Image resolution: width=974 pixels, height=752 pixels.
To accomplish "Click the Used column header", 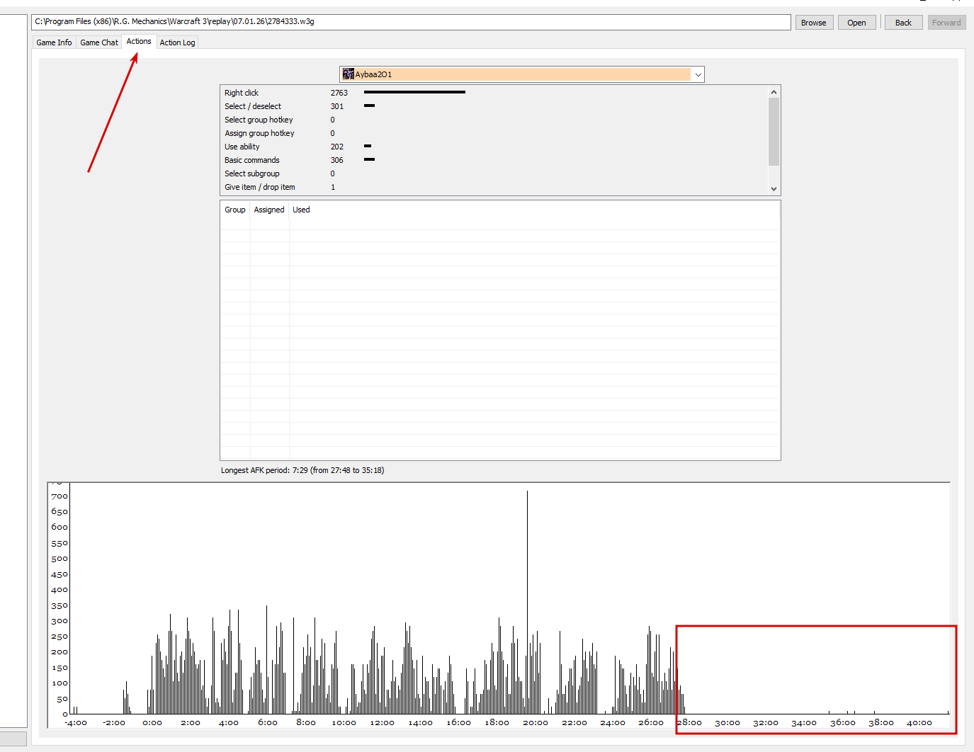I will click(x=301, y=210).
